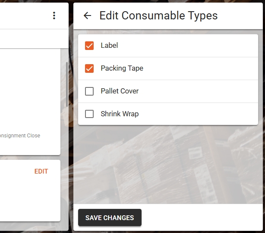The width and height of the screenshot is (265, 233).
Task: Open the orange EDIT link
Action: click(41, 171)
